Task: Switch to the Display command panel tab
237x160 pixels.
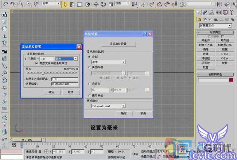Action: pos(225,12)
